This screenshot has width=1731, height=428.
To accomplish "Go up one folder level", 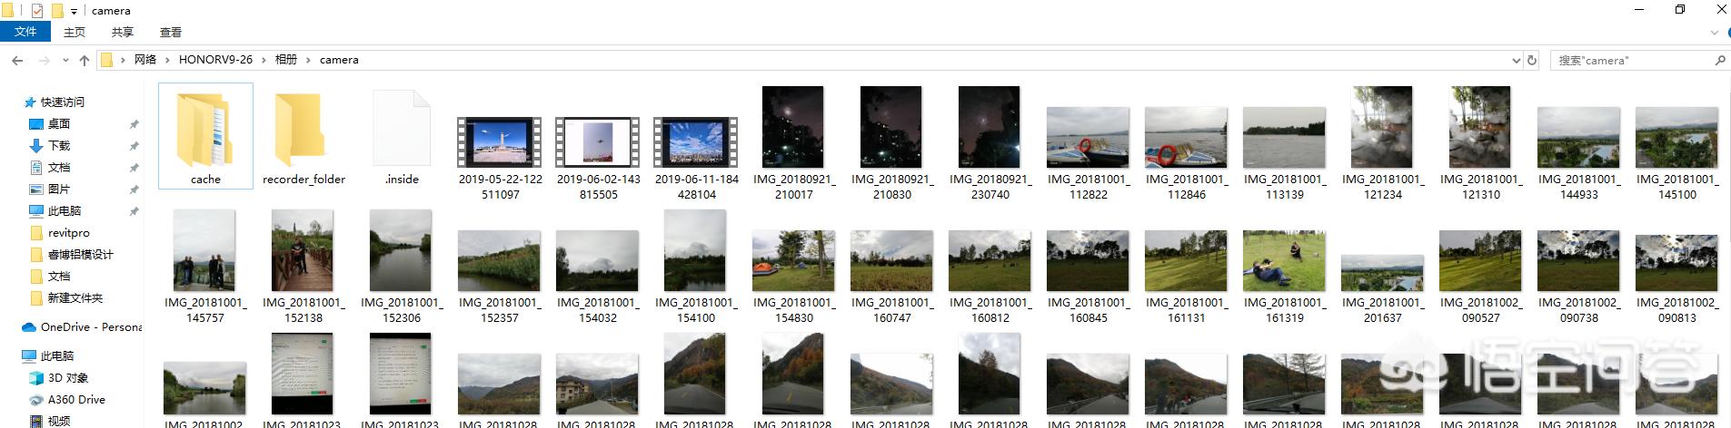I will [x=85, y=60].
